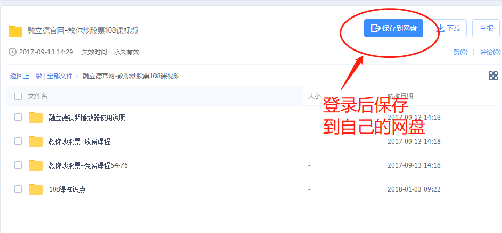
Task: Open the 教你炒股票--免费课程54-76 folder icon
Action: tap(36, 165)
